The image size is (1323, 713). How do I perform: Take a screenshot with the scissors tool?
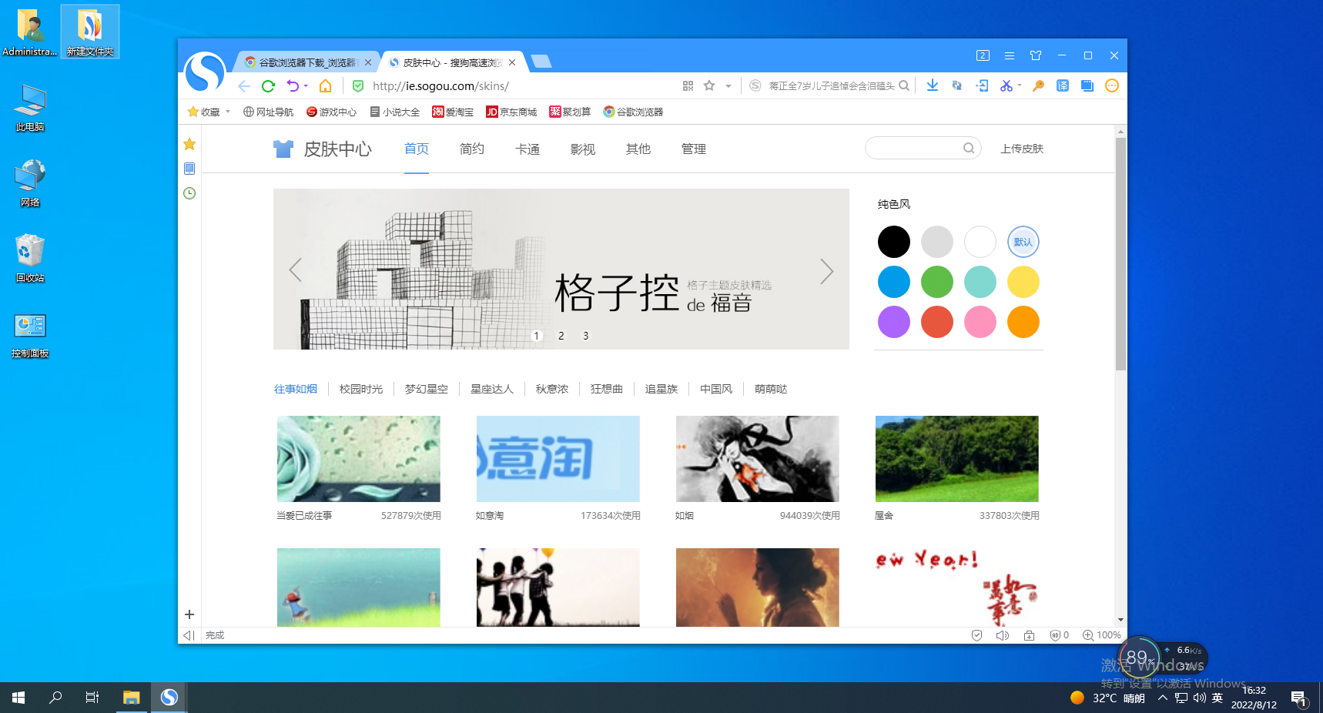[x=1005, y=85]
